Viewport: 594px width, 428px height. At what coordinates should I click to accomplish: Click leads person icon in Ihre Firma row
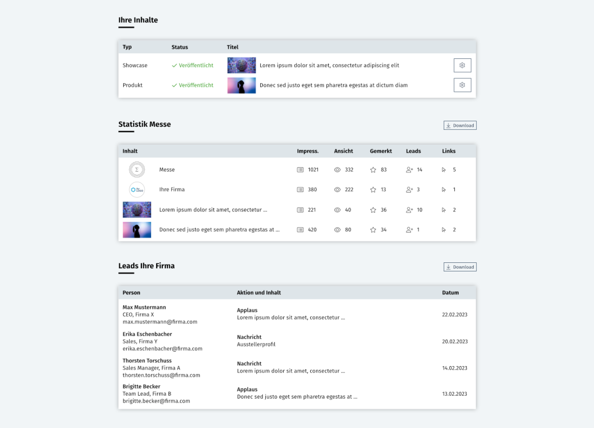pyautogui.click(x=409, y=190)
